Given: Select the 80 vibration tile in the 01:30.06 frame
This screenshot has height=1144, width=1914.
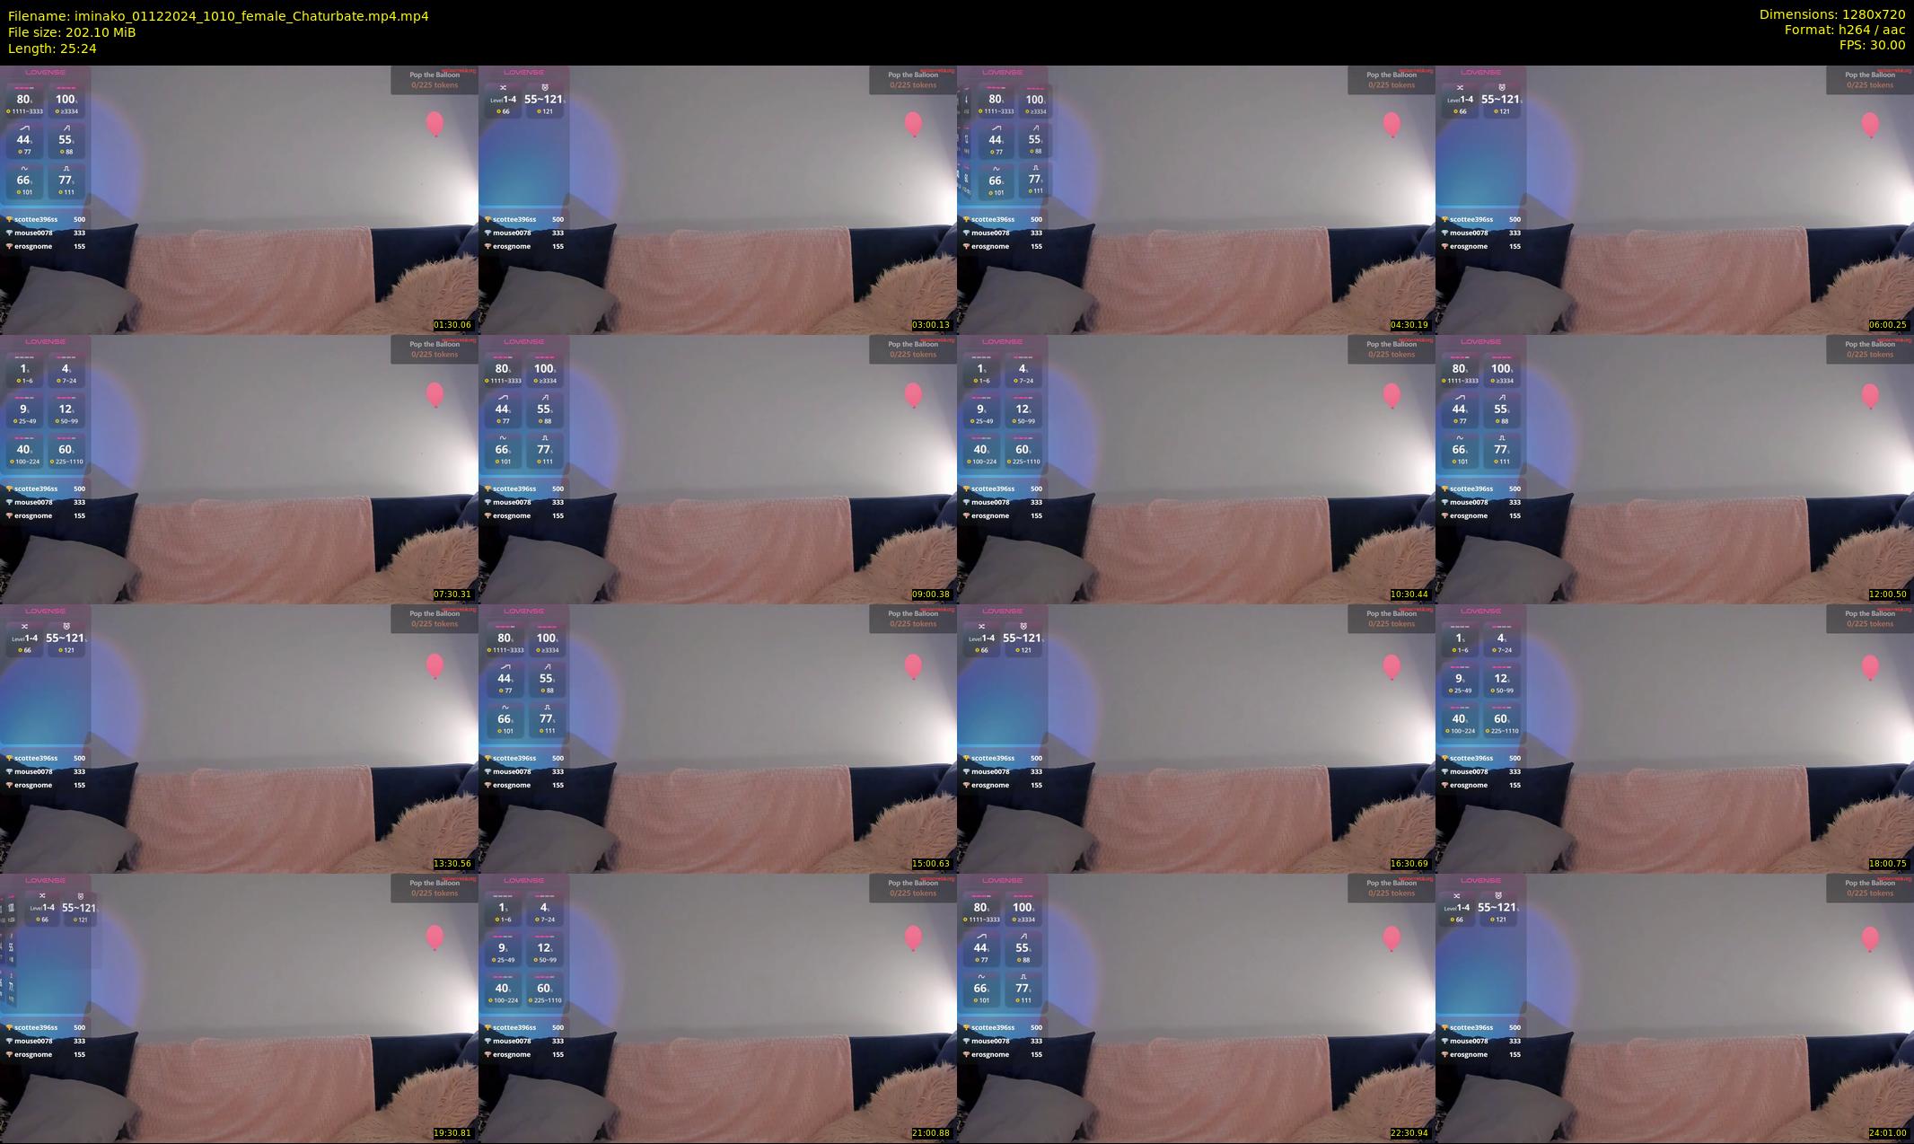Looking at the screenshot, I should click(x=24, y=101).
